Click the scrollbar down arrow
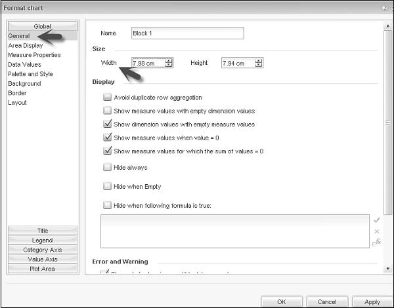Viewport: 394px width, 308px height. click(387, 269)
